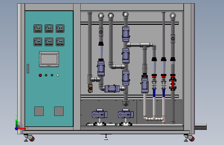Select the middle flow meter on central pipe

(x=126, y=56)
